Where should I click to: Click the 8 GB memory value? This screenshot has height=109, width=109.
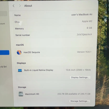pyautogui.click(x=89, y=28)
